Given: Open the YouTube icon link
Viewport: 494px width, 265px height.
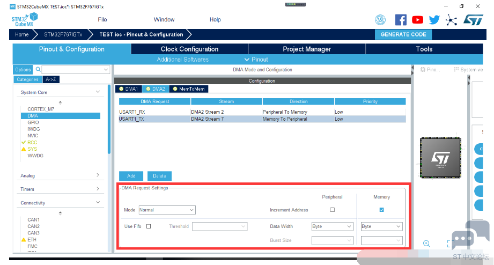Looking at the screenshot, I should click(417, 20).
